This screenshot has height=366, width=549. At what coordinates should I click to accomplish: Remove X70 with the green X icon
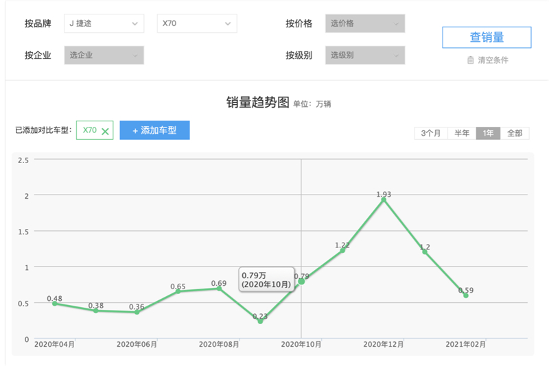point(105,132)
